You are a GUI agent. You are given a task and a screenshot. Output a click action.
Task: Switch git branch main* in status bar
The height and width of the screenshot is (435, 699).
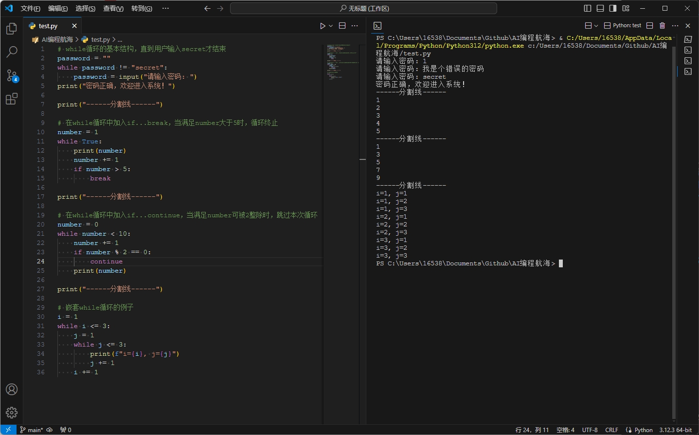(32, 430)
